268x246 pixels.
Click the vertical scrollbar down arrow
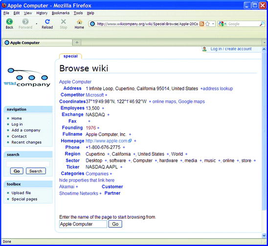click(264, 236)
